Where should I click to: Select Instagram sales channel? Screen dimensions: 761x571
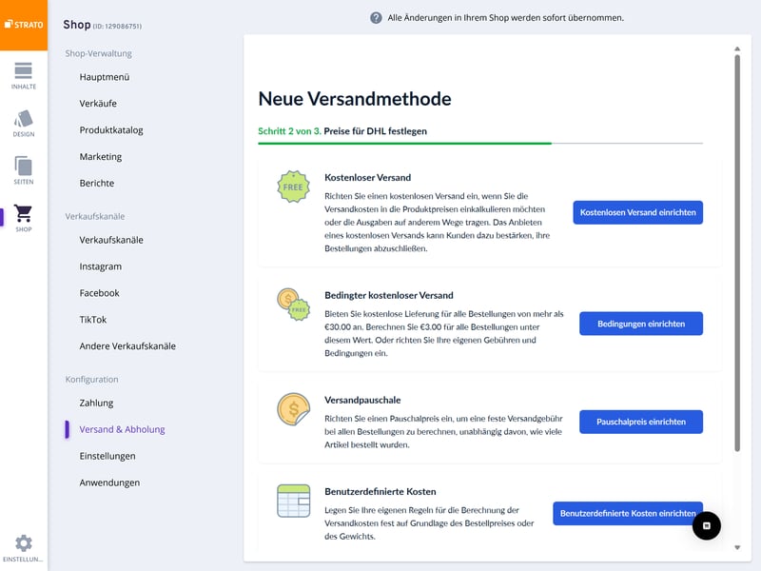101,267
